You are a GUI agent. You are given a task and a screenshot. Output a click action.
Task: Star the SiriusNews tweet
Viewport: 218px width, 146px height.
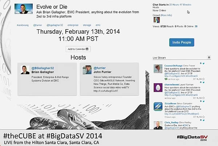[203, 117]
